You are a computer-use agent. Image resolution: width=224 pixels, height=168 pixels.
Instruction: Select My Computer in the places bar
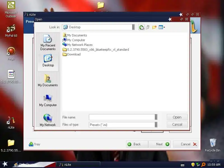coord(48,101)
